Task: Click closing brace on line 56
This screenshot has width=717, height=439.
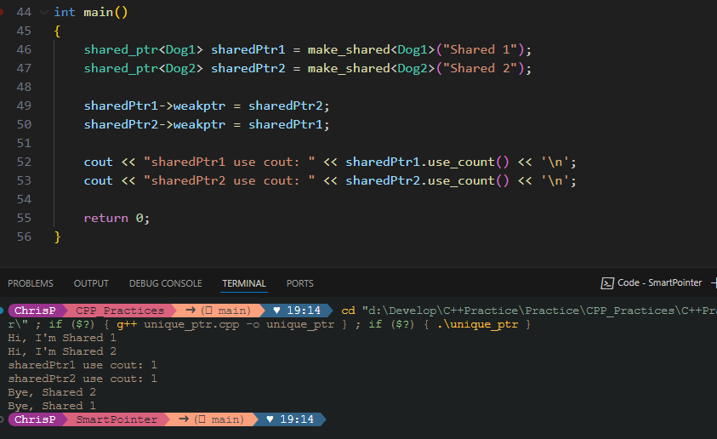Action: [57, 237]
